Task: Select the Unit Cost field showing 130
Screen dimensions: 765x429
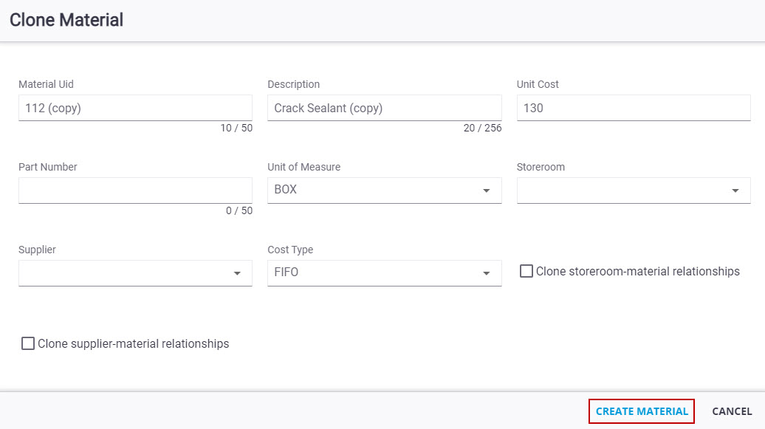Action: [633, 108]
